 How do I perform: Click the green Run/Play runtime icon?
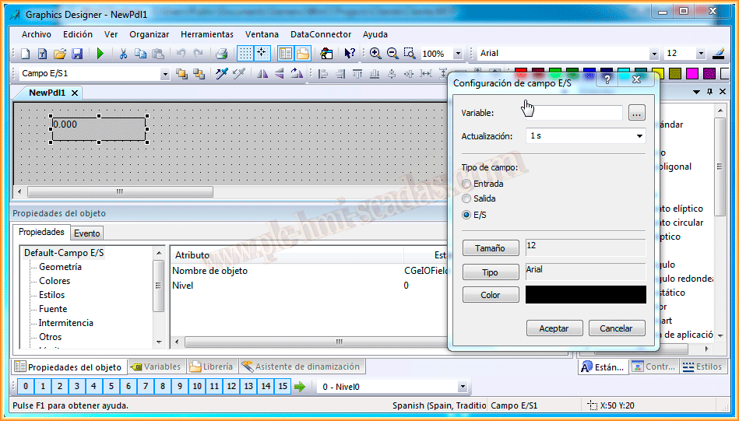click(x=100, y=54)
